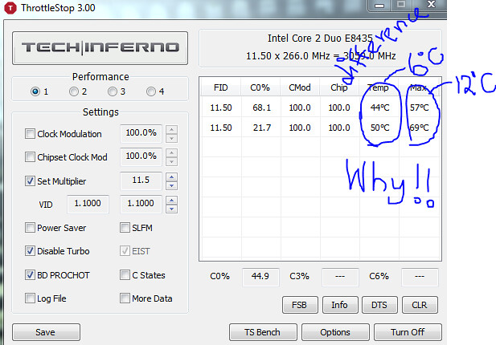Uncheck the Set Multiplier checkbox

[30, 181]
